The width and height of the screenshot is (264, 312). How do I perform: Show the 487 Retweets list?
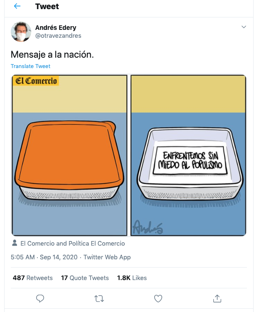pyautogui.click(x=33, y=278)
